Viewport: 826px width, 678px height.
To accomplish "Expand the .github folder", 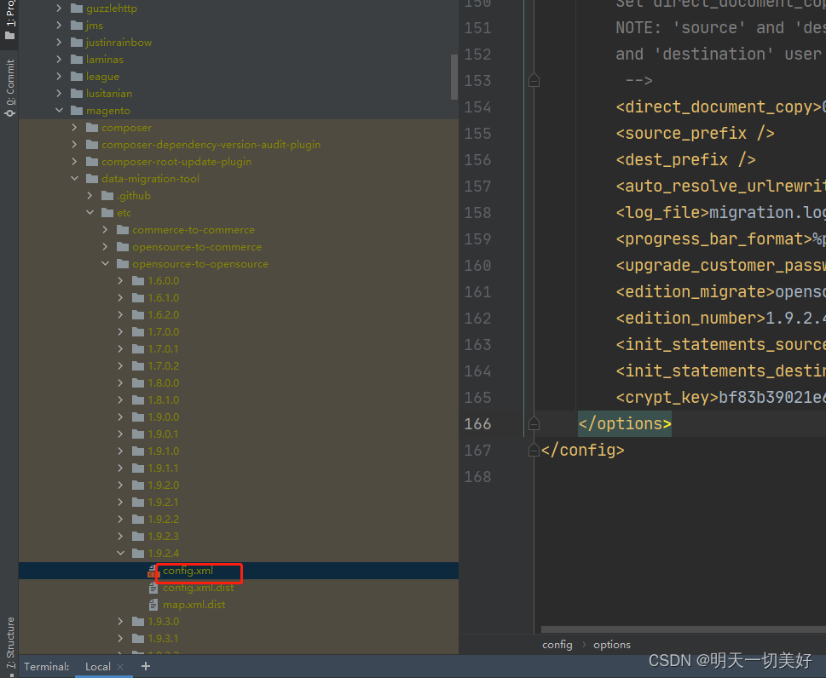I will pyautogui.click(x=90, y=195).
